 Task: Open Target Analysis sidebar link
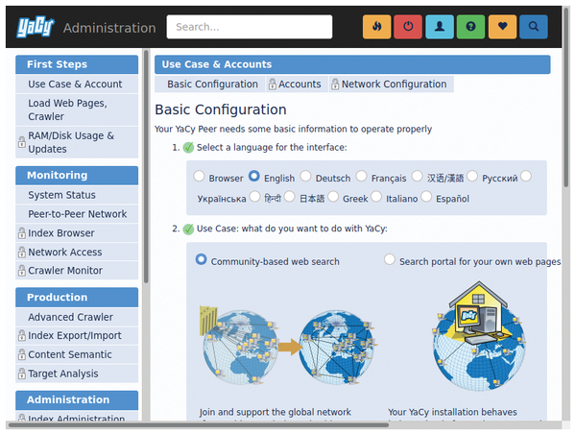tap(77, 374)
